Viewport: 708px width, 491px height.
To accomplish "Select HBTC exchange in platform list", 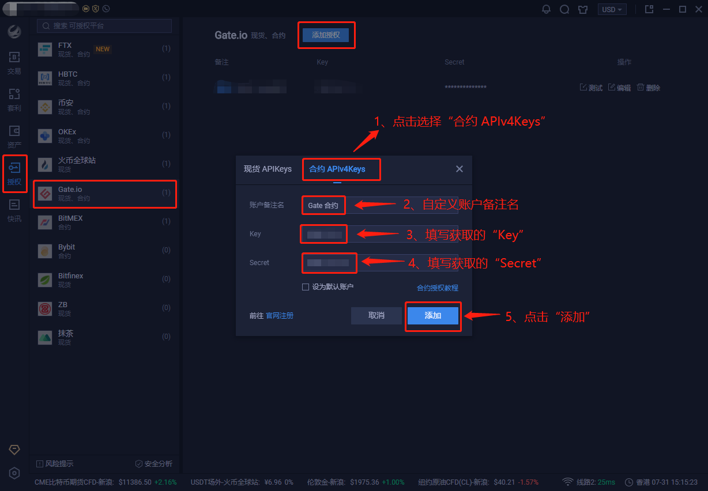I will tap(104, 78).
